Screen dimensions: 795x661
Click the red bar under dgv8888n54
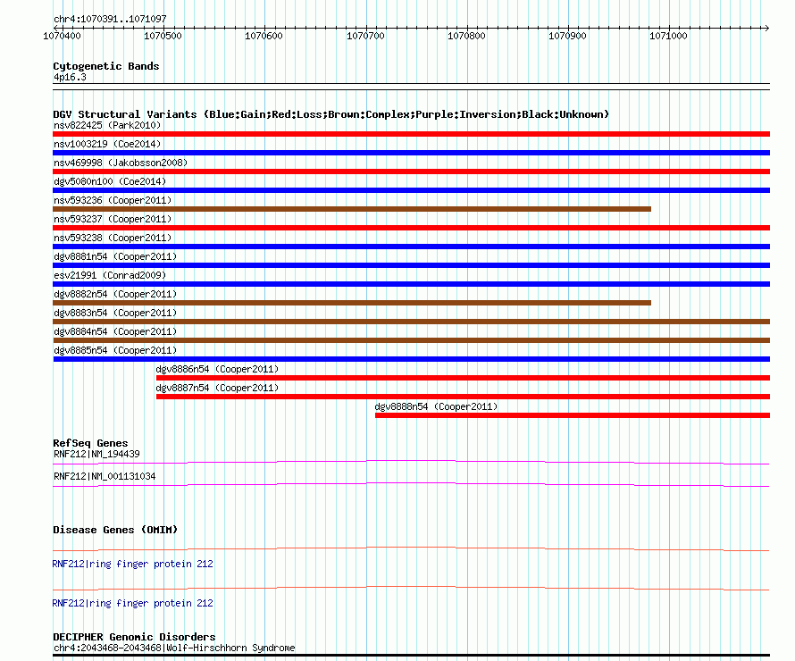tap(573, 415)
